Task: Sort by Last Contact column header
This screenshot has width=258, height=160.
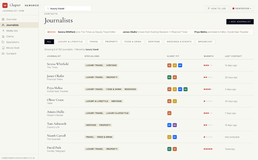Action: point(233,56)
